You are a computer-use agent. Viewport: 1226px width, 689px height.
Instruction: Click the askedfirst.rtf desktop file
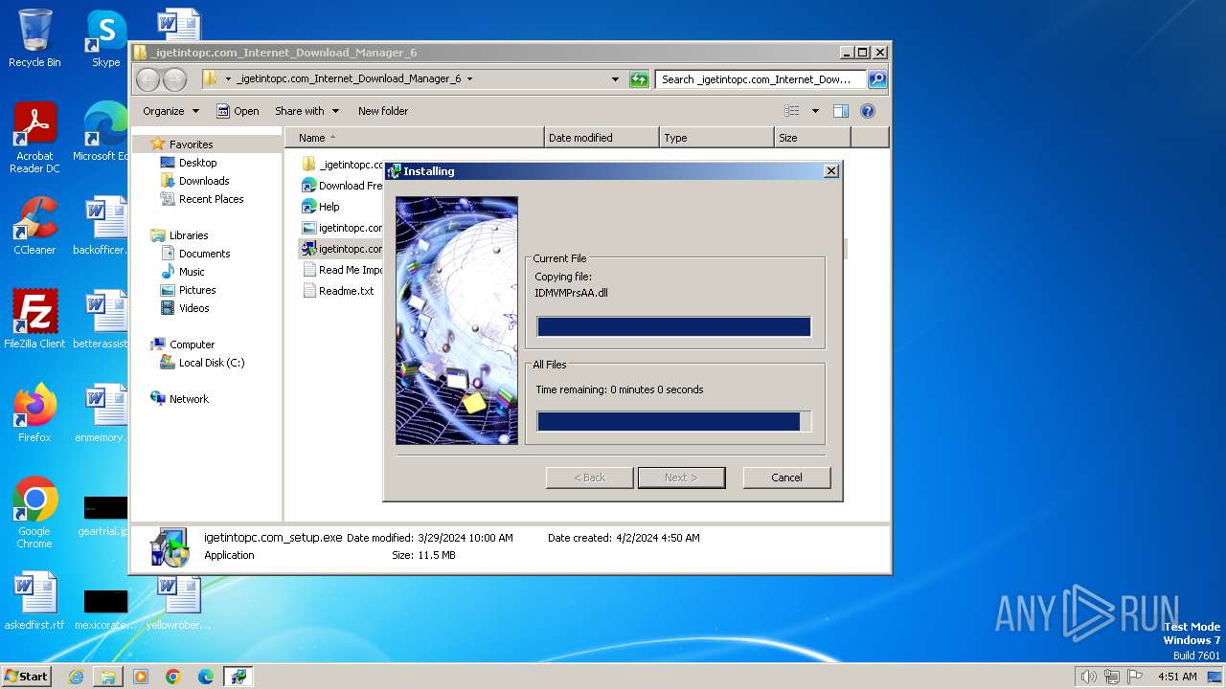34,601
